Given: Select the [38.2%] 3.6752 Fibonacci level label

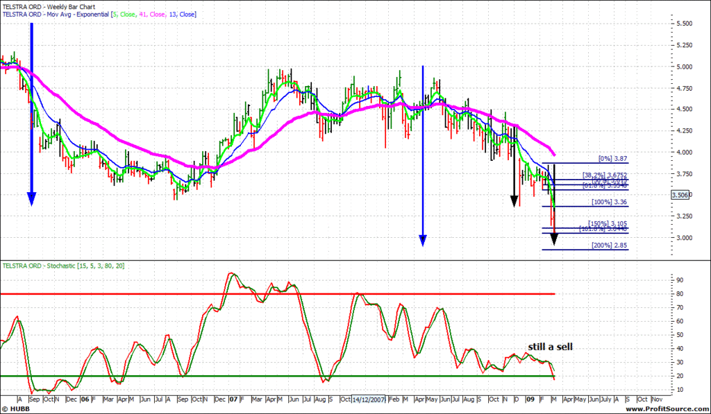Looking at the screenshot, I should pos(605,175).
